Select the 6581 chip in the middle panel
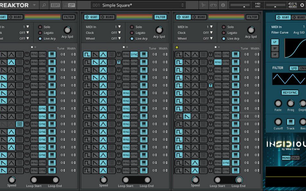 click(92, 17)
